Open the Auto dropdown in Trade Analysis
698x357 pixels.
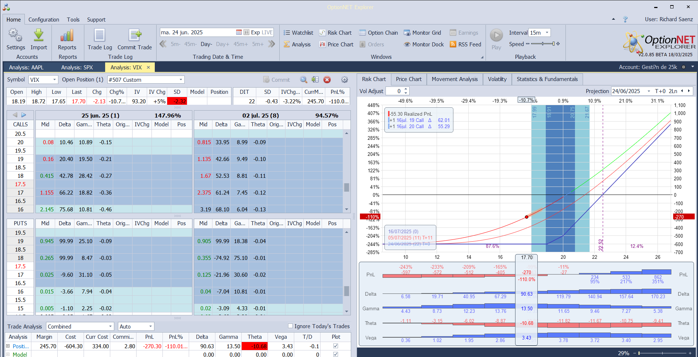[x=150, y=326]
